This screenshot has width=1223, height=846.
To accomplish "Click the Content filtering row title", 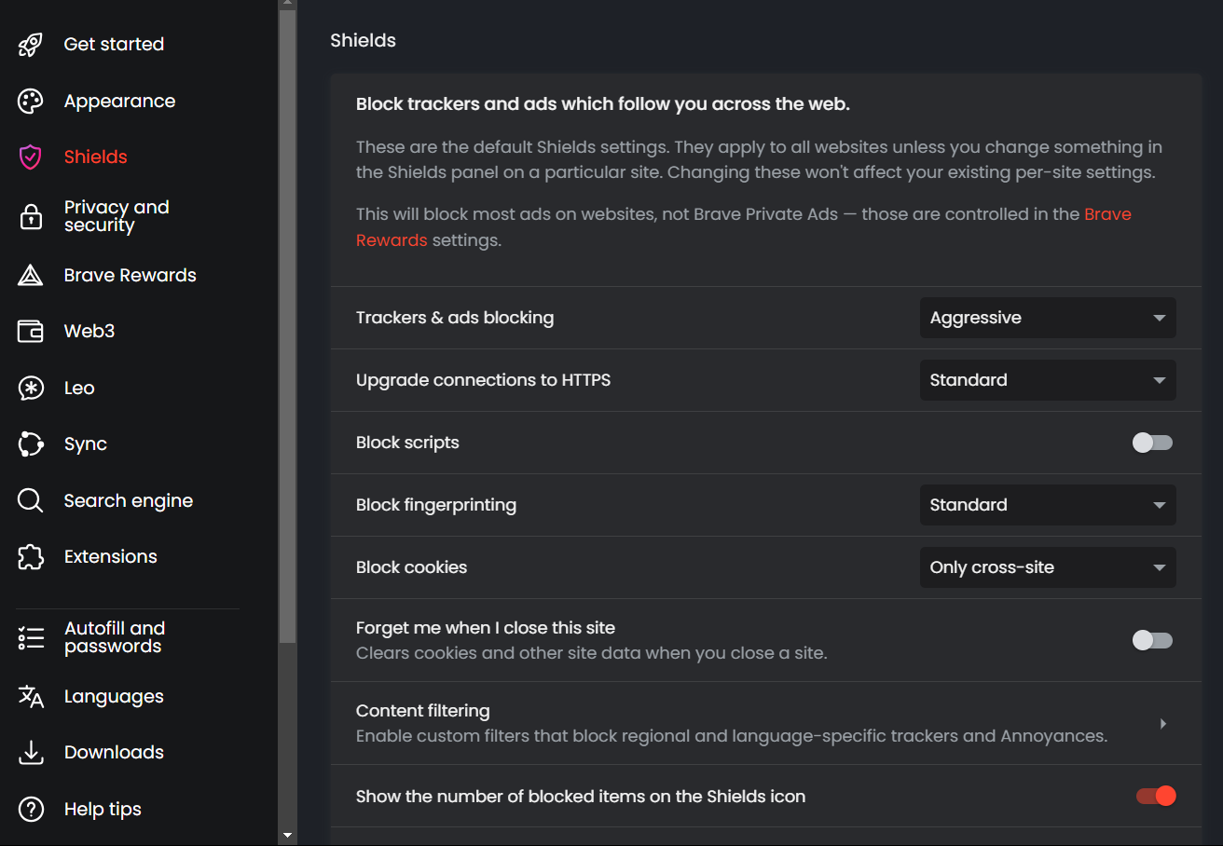I will (x=423, y=711).
